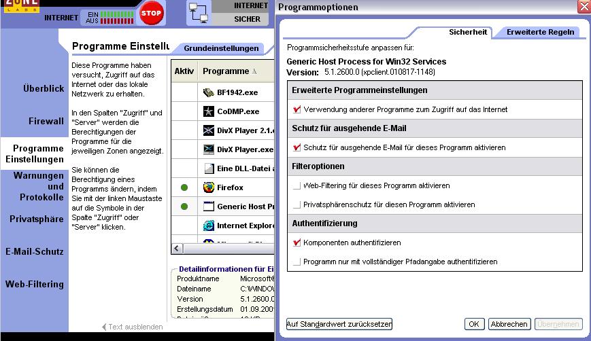
Task: Select Programme Einstellungen in the sidebar
Action: [x=35, y=154]
